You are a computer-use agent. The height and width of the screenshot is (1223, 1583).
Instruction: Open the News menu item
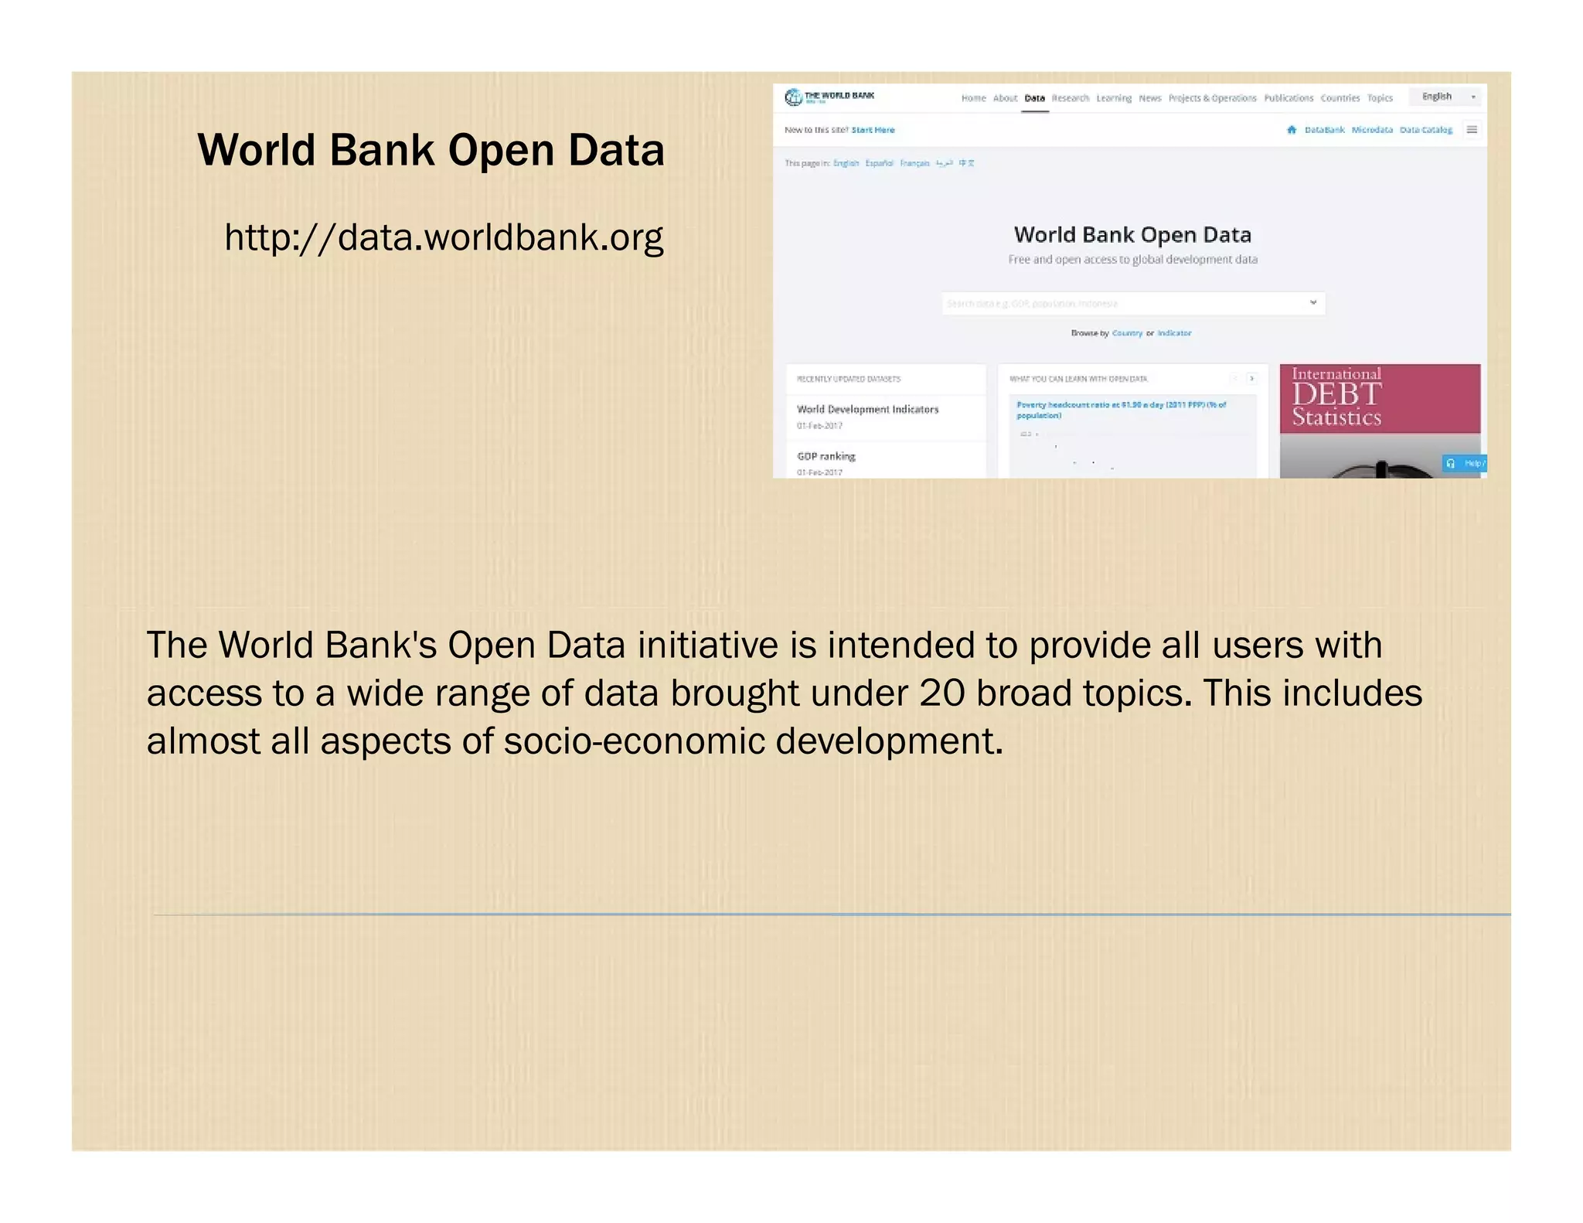point(1149,98)
